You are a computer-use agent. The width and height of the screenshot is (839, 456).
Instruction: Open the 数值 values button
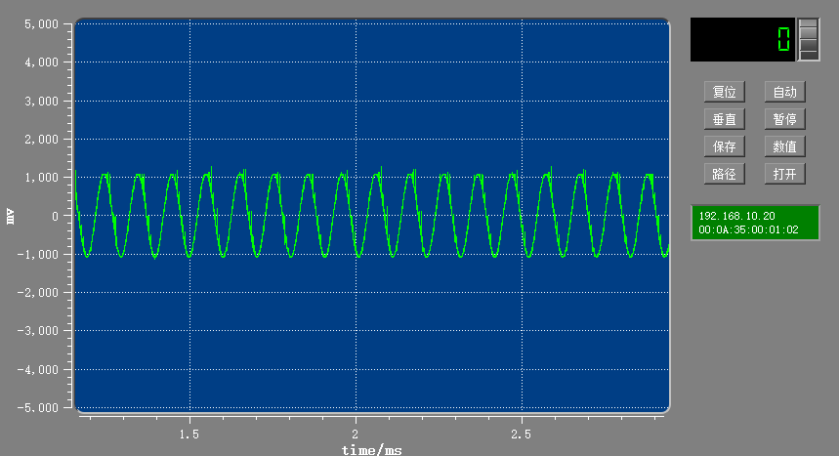[x=785, y=146]
